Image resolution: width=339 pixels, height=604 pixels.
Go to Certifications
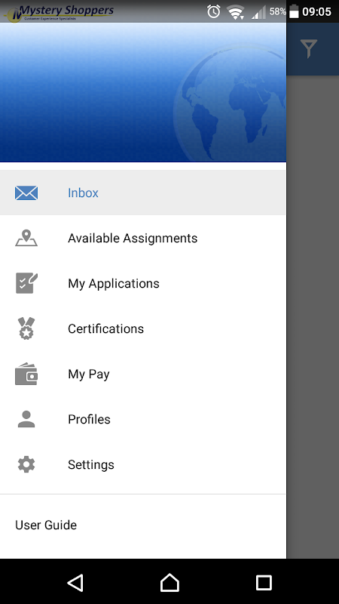tap(143, 328)
